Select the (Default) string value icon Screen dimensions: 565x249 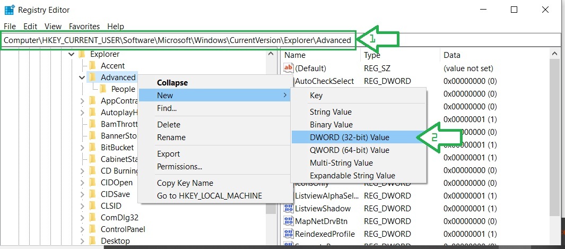click(289, 68)
